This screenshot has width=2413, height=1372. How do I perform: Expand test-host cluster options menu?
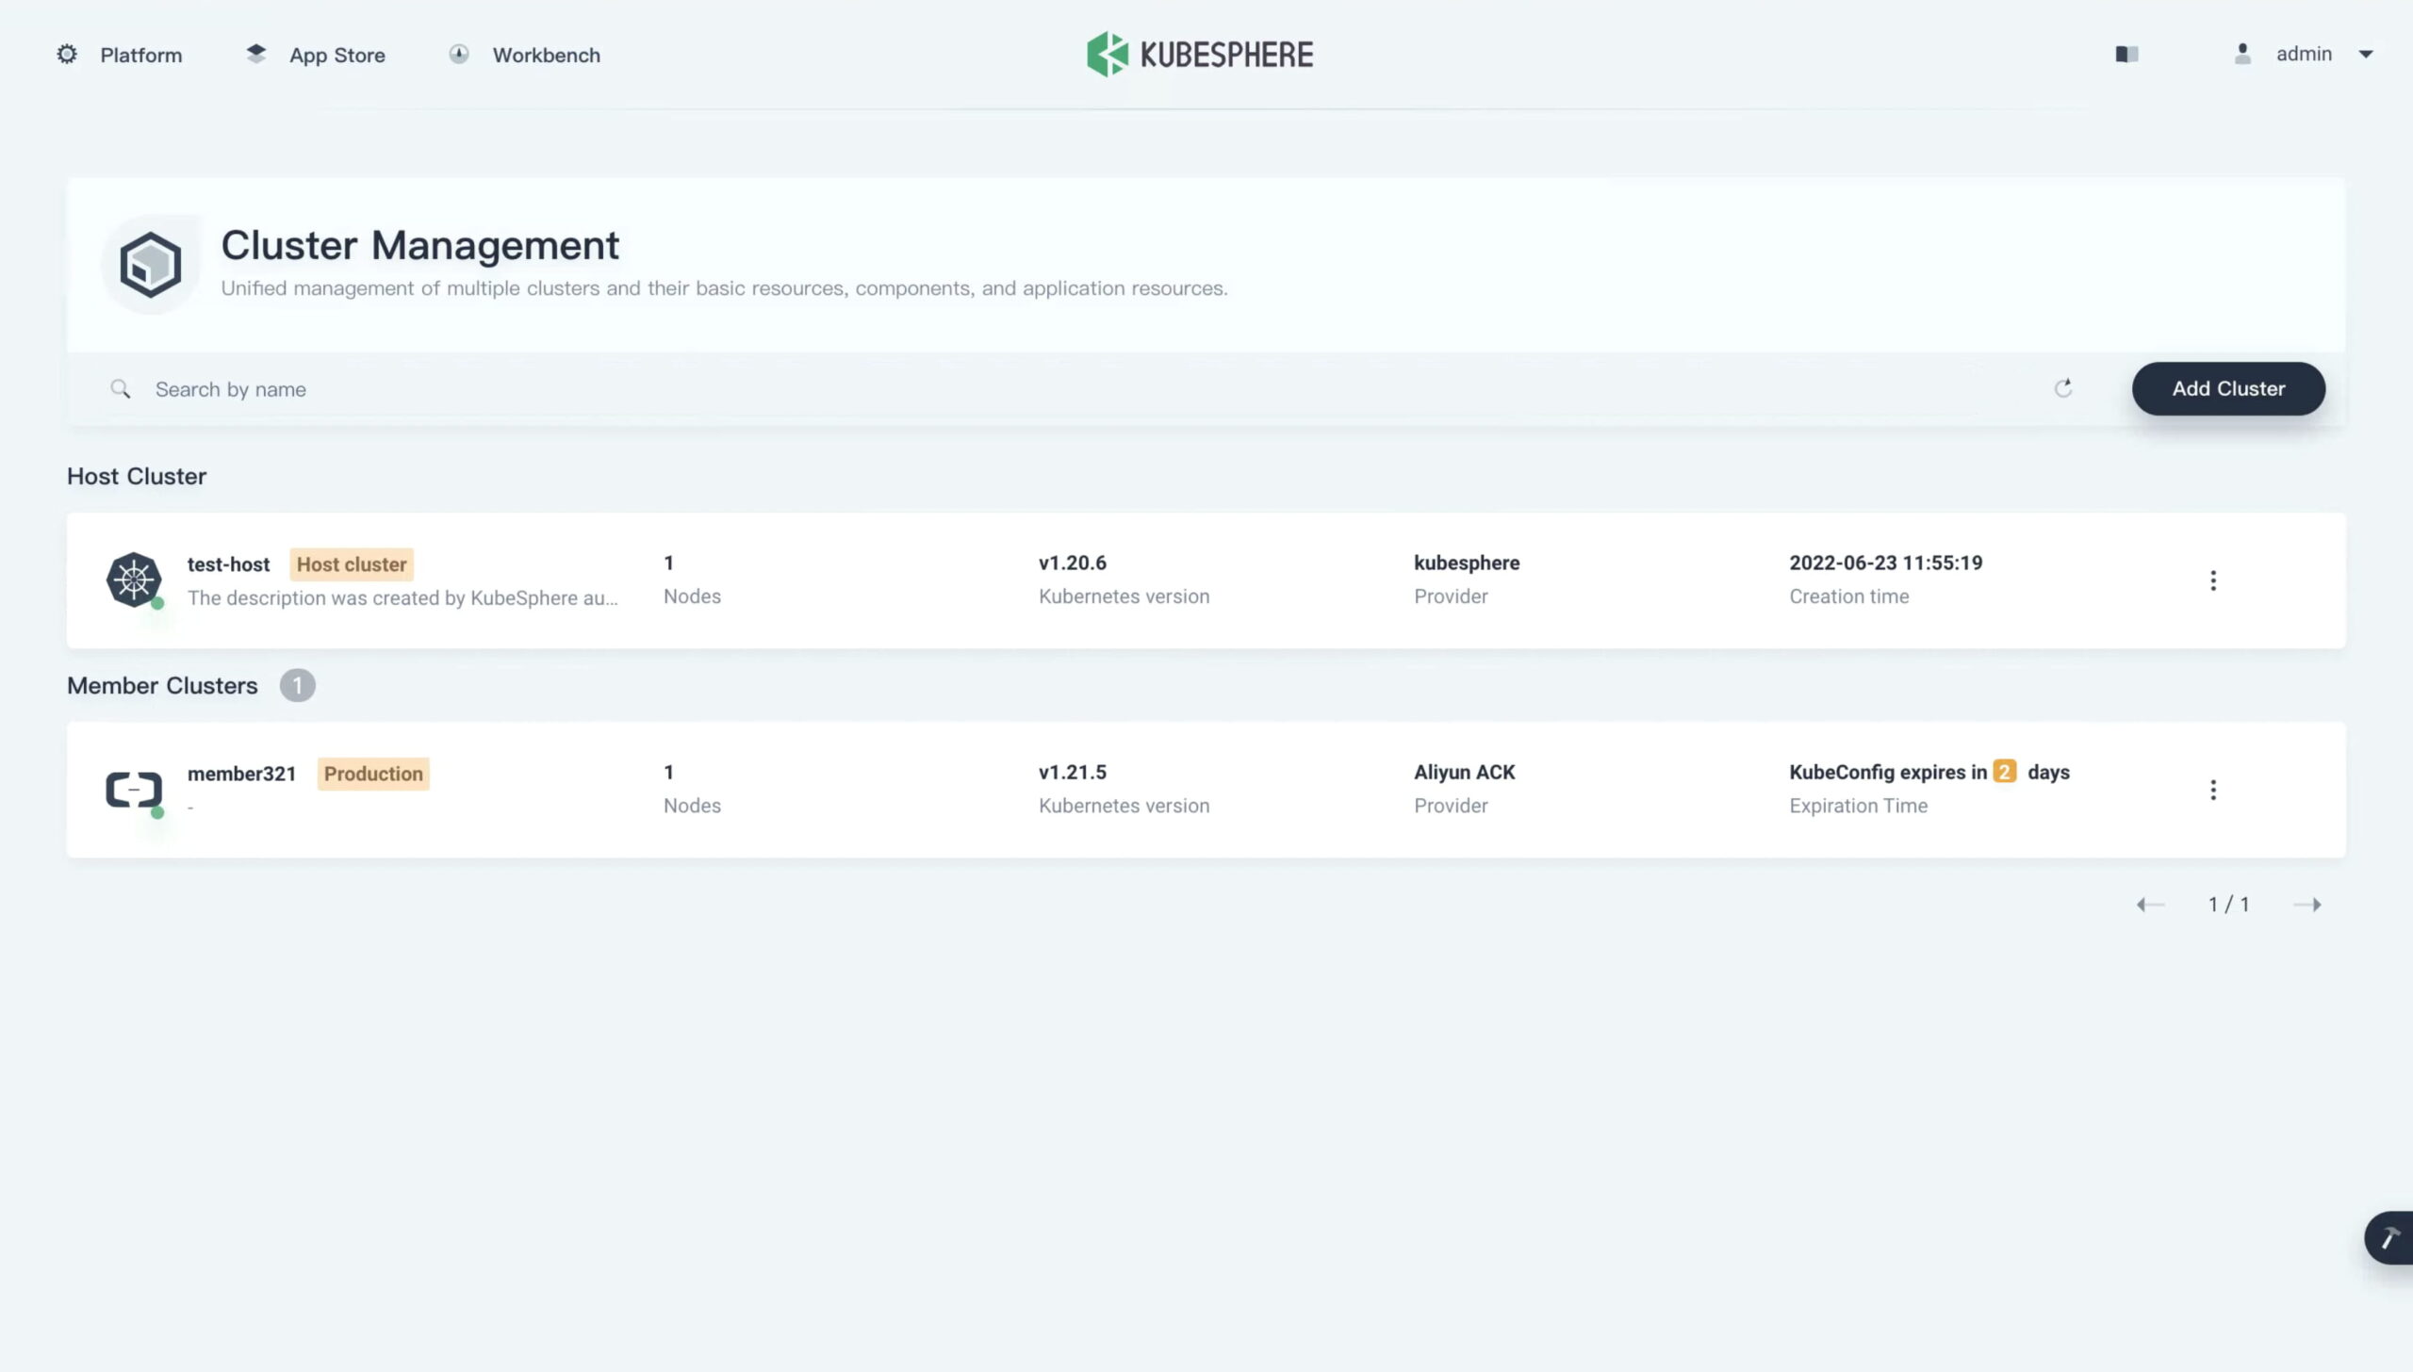2212,579
